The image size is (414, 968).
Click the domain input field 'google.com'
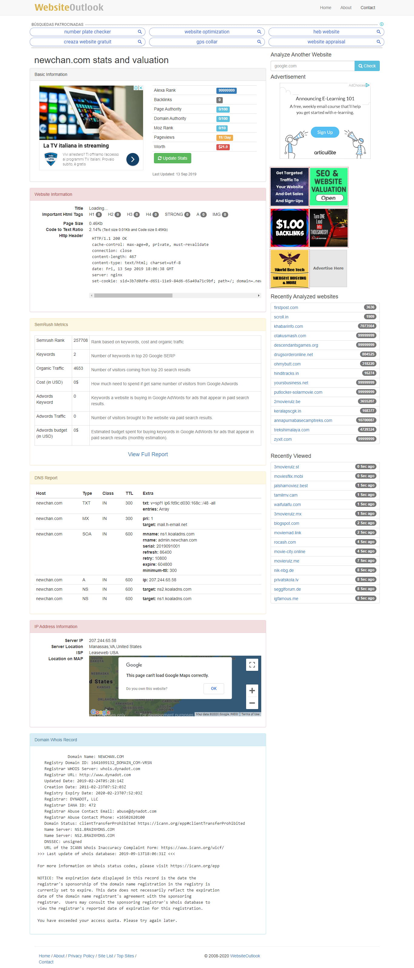pos(312,66)
